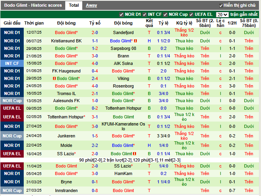261x196 pixels.
Task: Click Bodo Glimt in Innstranden match row
Action: (x=123, y=190)
